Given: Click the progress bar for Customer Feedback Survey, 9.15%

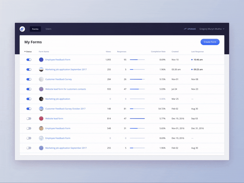Looking at the screenshot, I should click(x=137, y=79).
